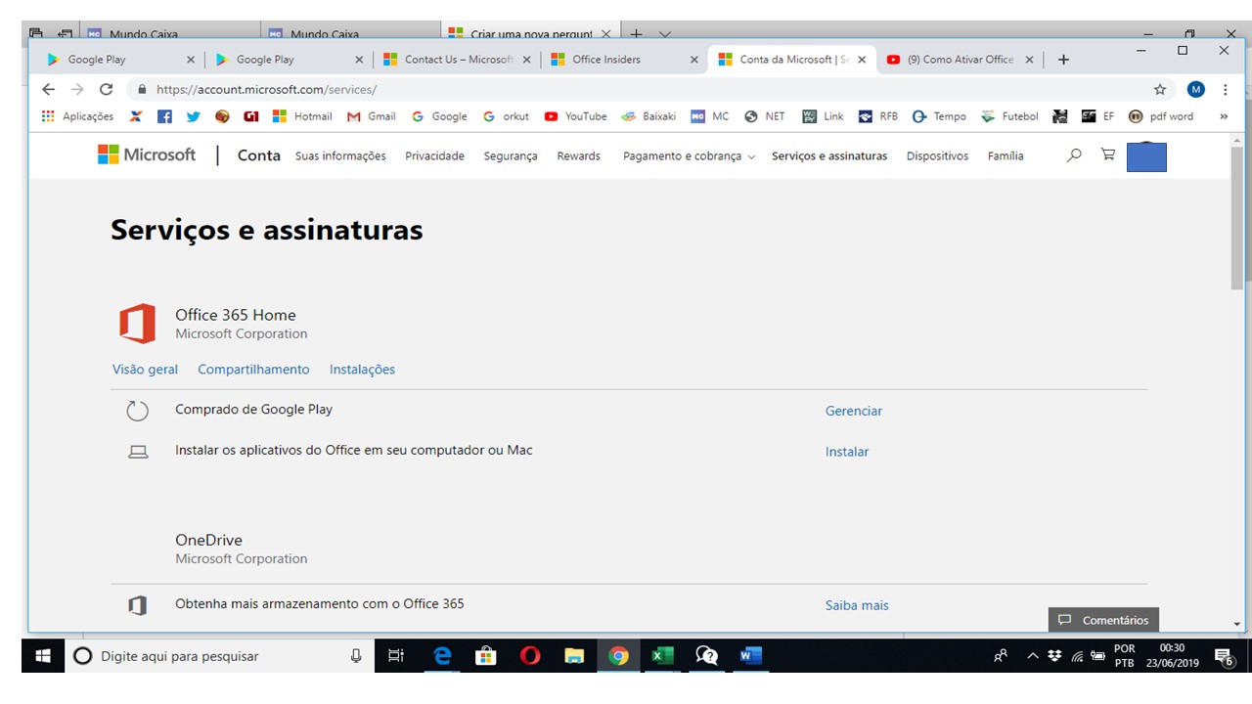1252x704 pixels.
Task: Open the Chrome three-dot menu
Action: pos(1225,89)
